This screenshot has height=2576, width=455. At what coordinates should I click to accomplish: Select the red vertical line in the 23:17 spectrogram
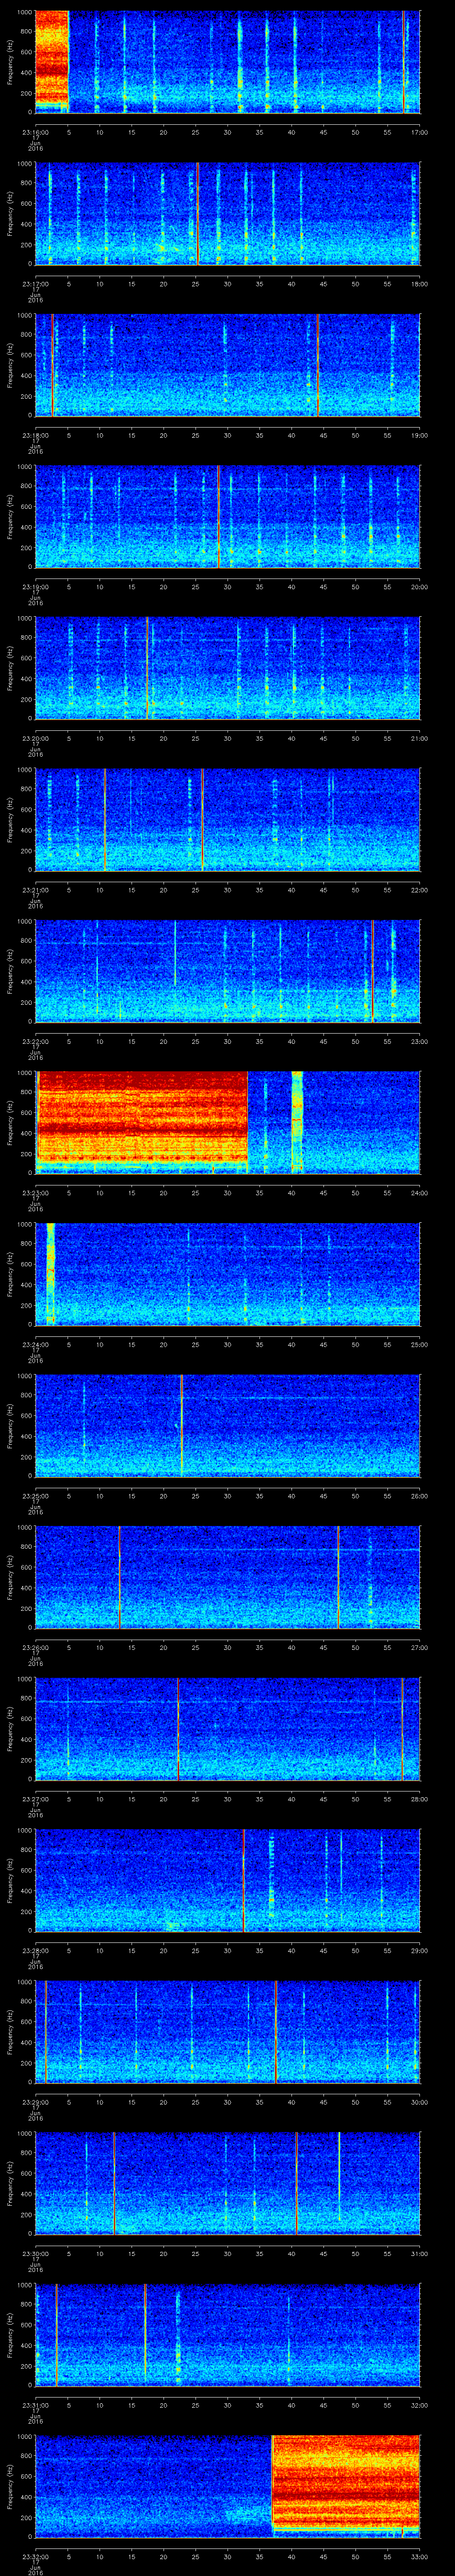[x=198, y=213]
